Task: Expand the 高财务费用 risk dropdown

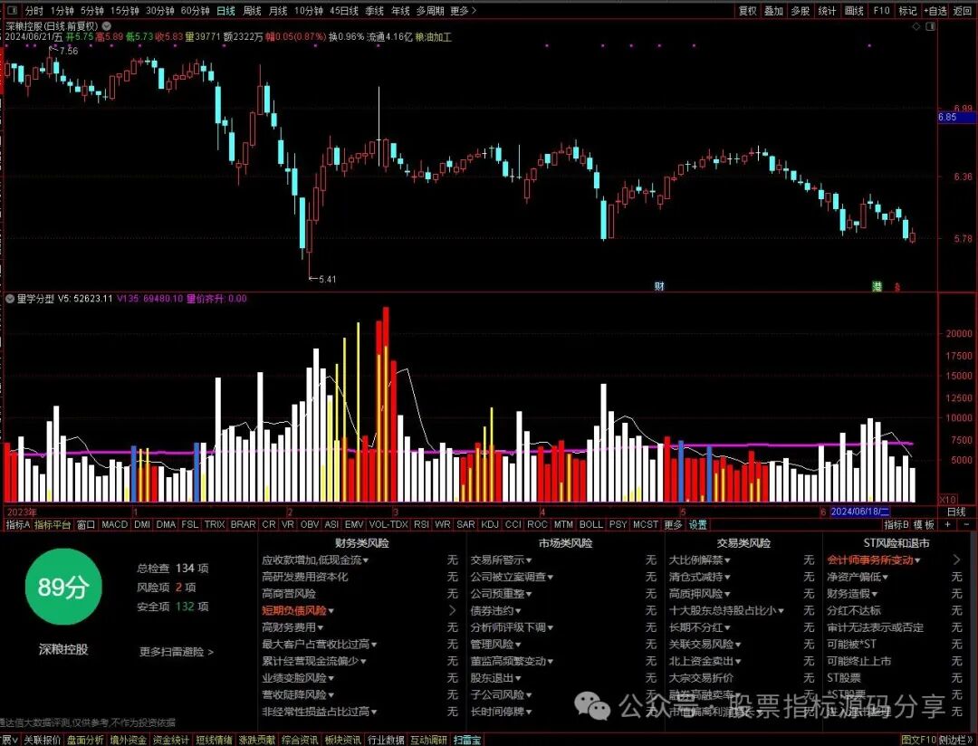Action: pos(292,627)
